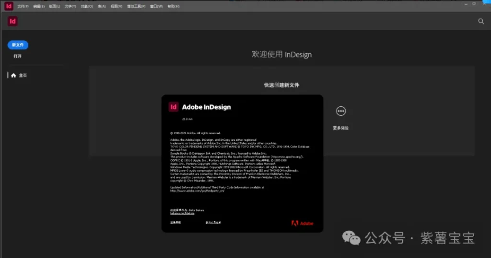The height and width of the screenshot is (258, 491).
Task: Click the Id logo in the home header
Action: (13, 21)
